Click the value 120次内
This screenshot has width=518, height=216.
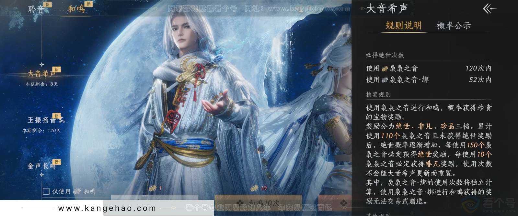[478, 68]
